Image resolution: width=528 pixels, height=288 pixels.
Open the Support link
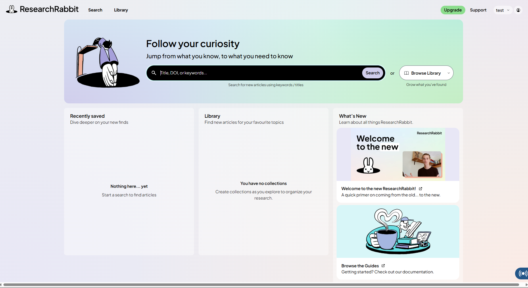[x=478, y=10]
